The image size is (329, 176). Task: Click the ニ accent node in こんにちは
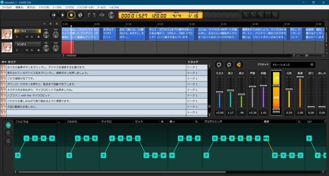click(35, 138)
